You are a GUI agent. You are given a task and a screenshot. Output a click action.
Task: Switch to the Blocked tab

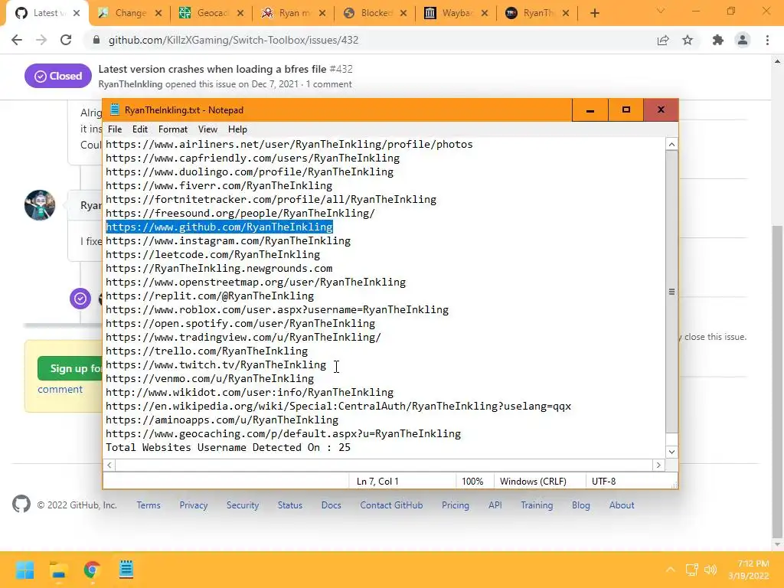pos(376,14)
